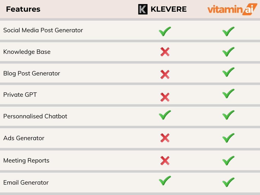Click the Features column header
The width and height of the screenshot is (260, 195).
click(x=23, y=9)
